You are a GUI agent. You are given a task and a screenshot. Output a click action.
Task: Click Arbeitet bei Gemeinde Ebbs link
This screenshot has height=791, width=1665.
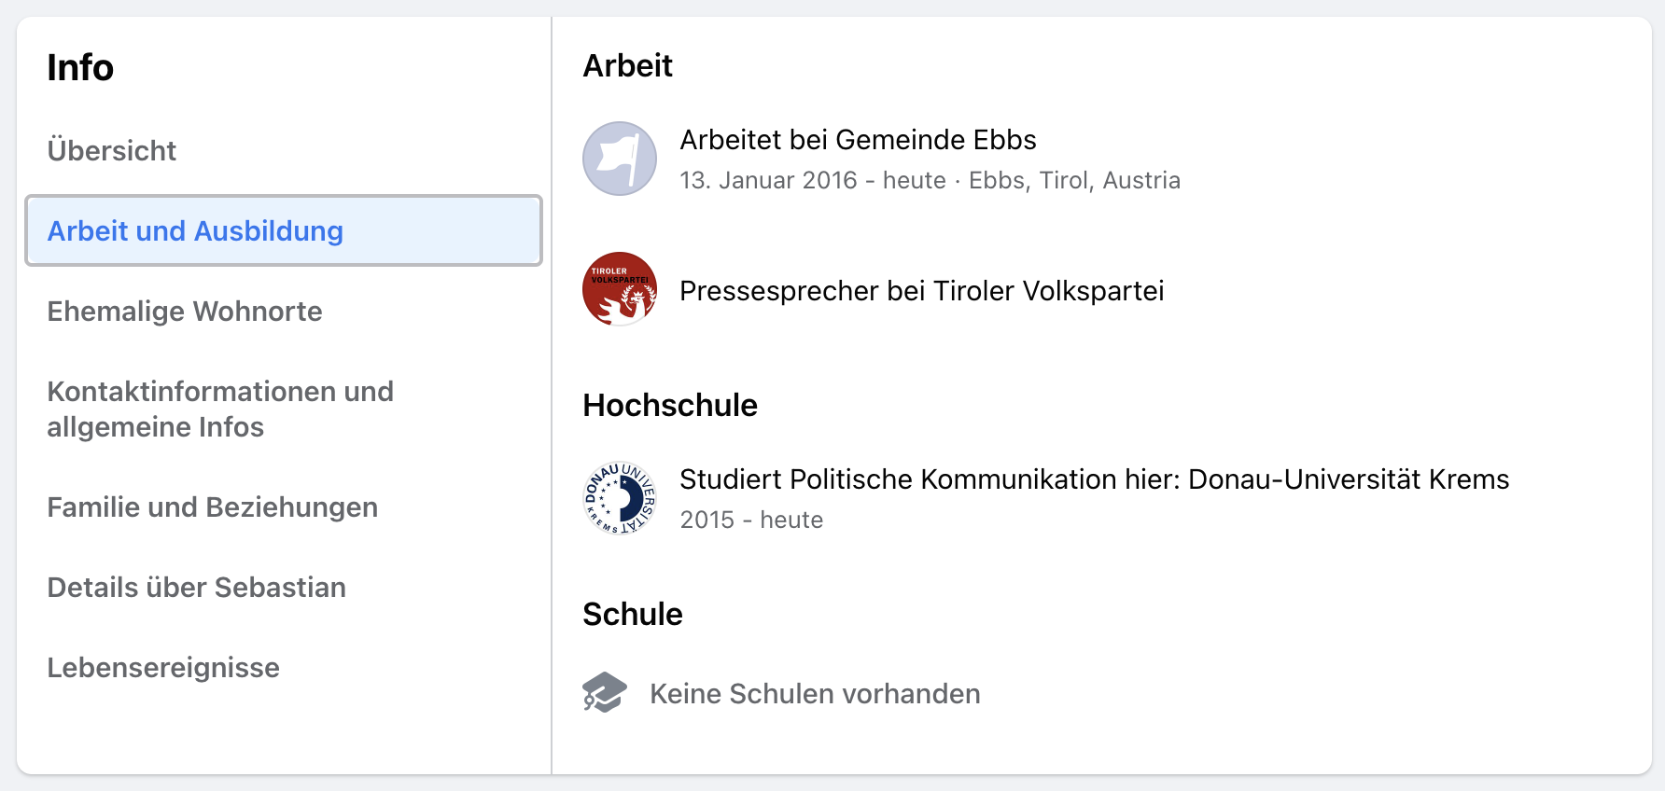pyautogui.click(x=858, y=140)
